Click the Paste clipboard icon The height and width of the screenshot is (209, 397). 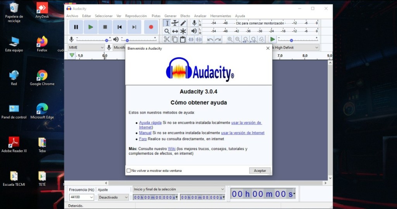point(183,39)
